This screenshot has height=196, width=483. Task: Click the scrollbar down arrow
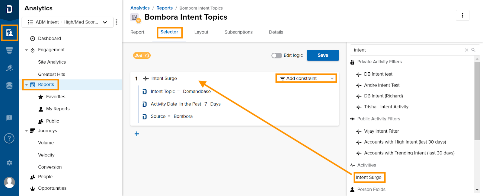pyautogui.click(x=477, y=190)
